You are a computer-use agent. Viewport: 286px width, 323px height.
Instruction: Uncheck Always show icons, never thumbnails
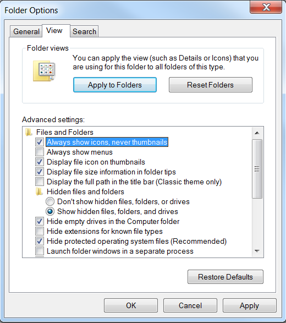[x=40, y=142]
